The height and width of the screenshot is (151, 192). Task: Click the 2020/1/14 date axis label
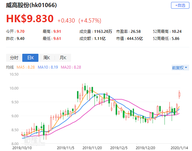[x=179, y=148]
